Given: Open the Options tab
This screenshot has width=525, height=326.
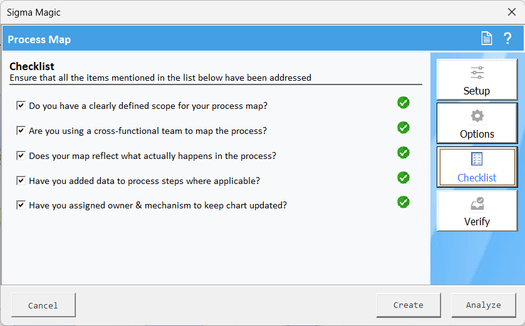Looking at the screenshot, I should (477, 124).
